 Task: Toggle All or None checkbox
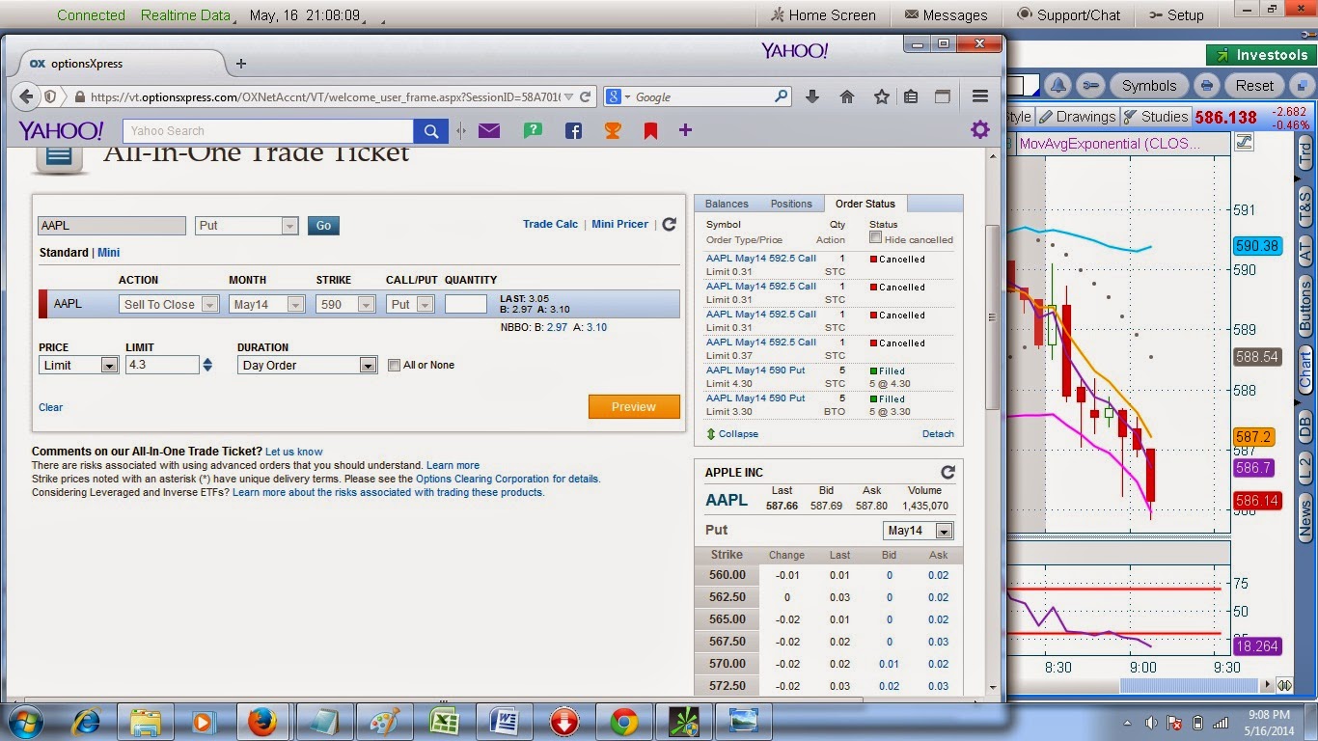coord(394,365)
